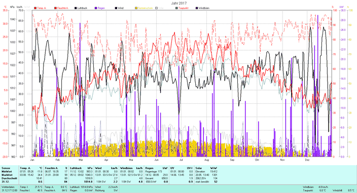The height and width of the screenshot is (193, 357).
Task: Click the Luftdruck legend label
Action: 82,8
